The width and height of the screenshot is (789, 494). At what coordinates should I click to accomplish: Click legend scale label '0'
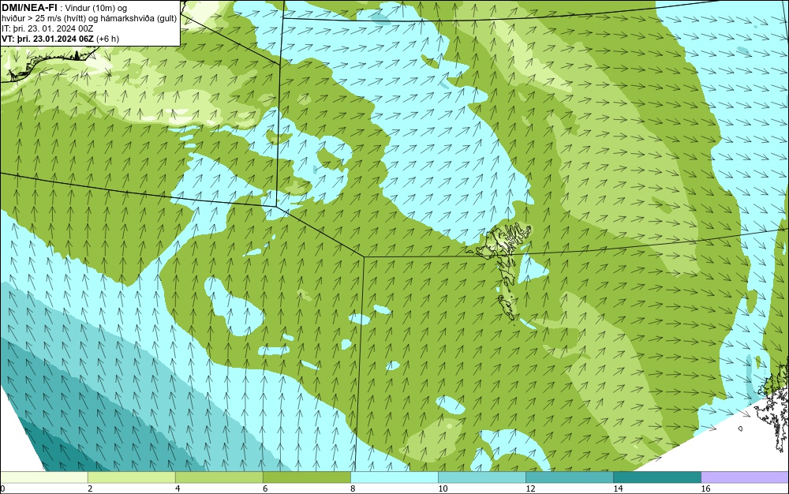click(2, 488)
